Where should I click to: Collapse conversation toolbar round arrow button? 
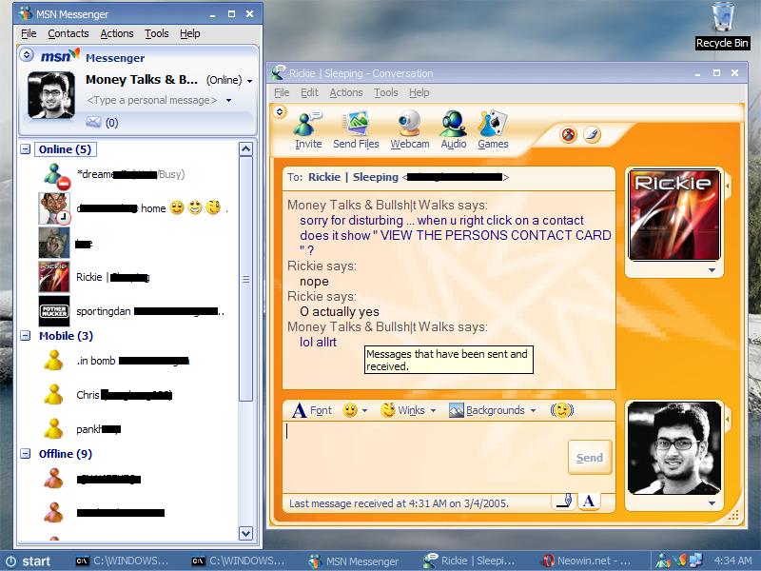(280, 111)
